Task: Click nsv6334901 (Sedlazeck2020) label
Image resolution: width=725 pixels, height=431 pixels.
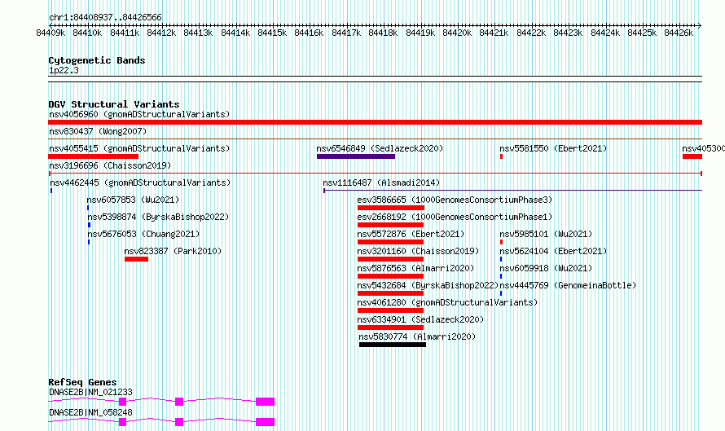Action: 420,319
